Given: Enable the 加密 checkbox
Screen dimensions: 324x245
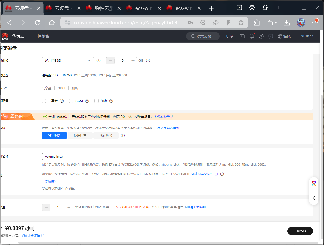Looking at the screenshot, I should click(96, 101).
